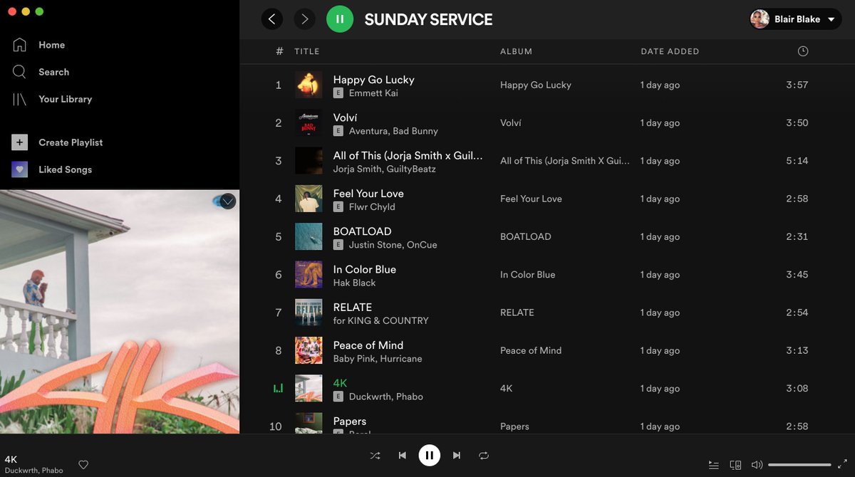The image size is (855, 477).
Task: Toggle repeat mode
Action: (x=484, y=456)
